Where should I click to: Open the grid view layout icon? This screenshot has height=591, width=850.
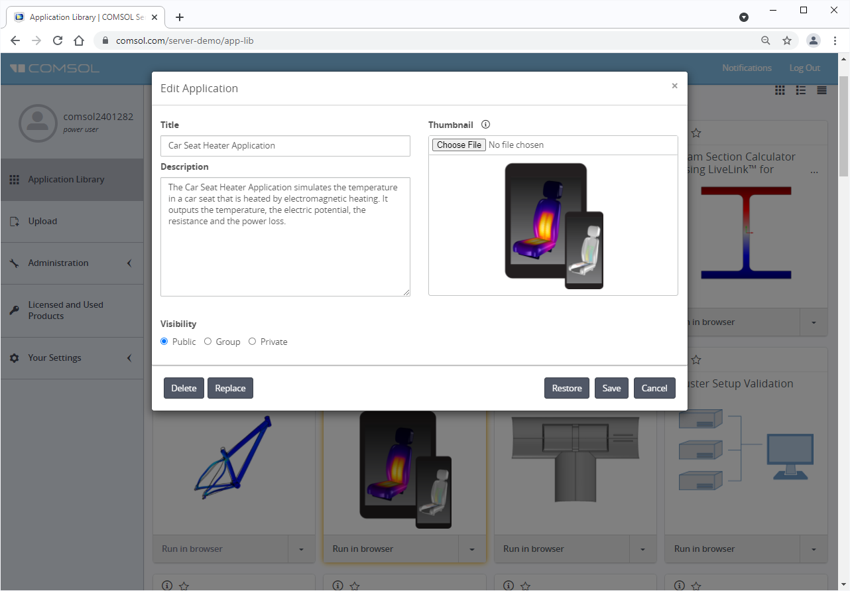(780, 90)
